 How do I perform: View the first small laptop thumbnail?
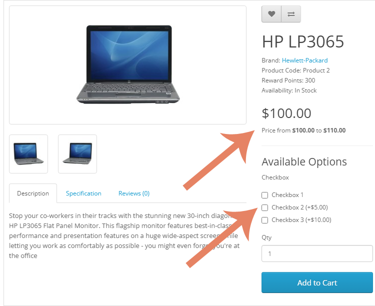(28, 154)
